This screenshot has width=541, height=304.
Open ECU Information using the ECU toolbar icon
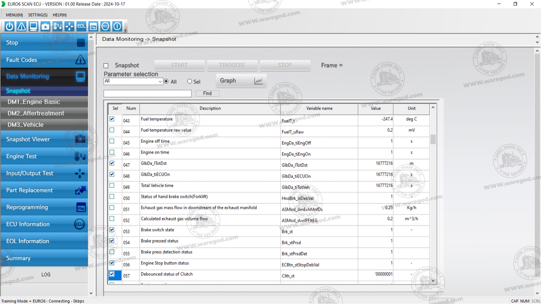[x=105, y=26]
